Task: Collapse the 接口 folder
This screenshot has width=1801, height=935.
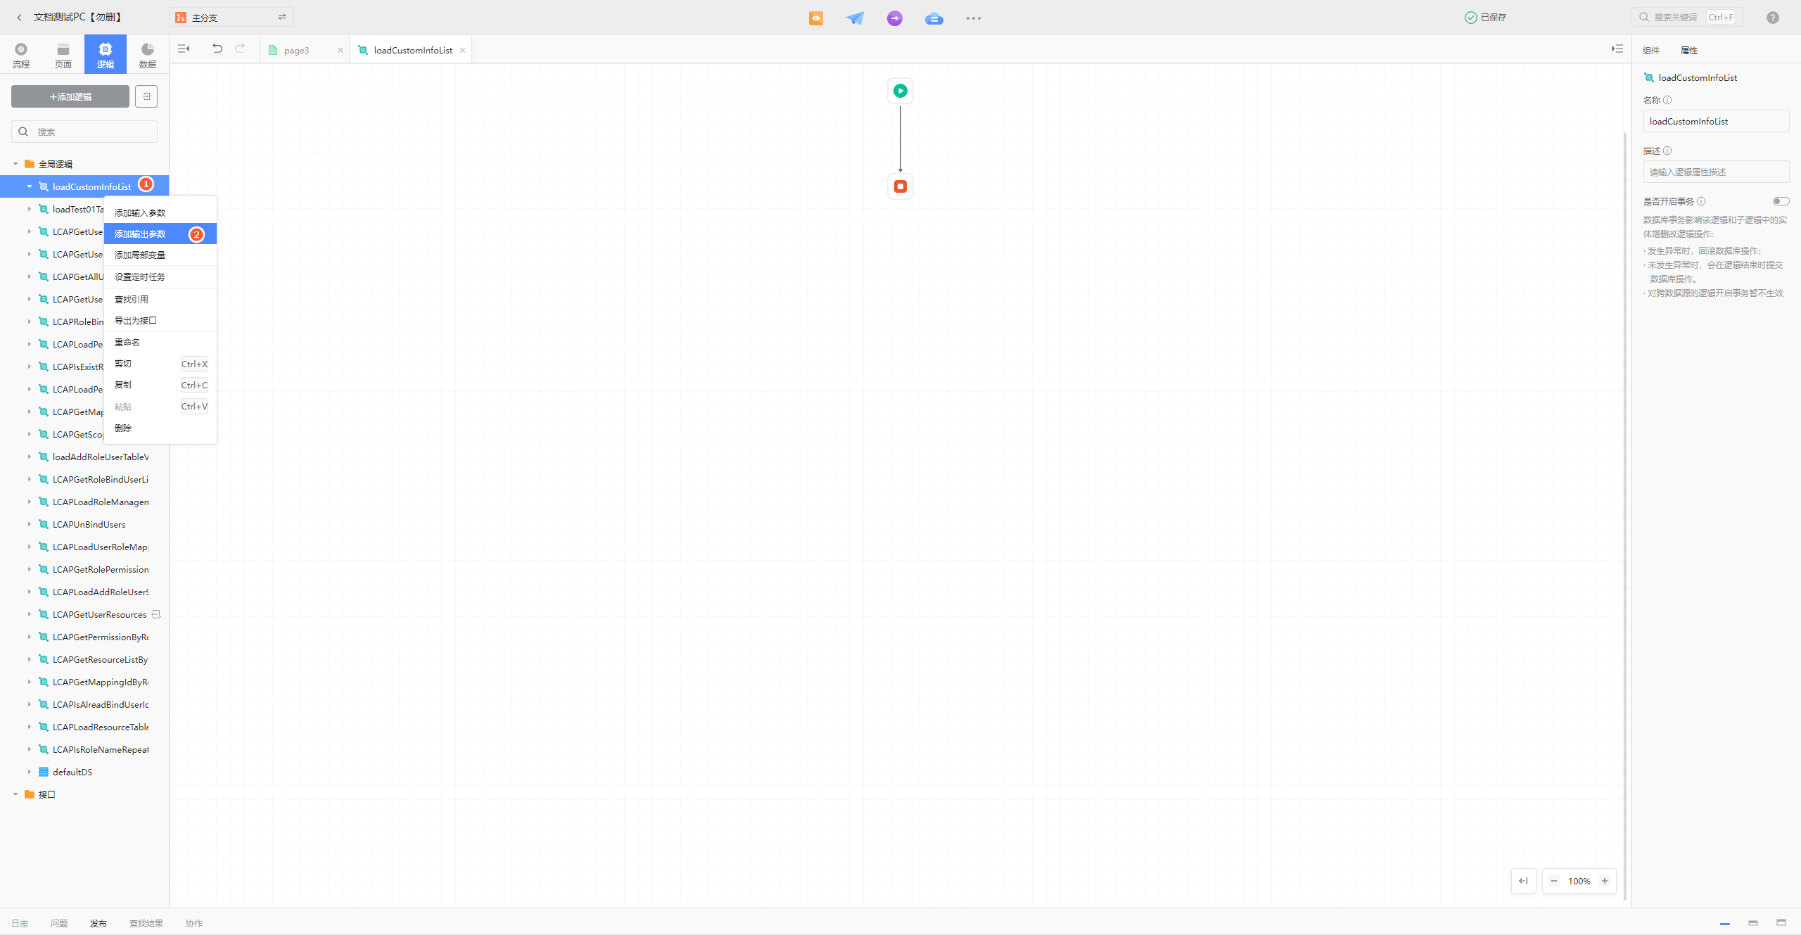Action: coord(15,794)
